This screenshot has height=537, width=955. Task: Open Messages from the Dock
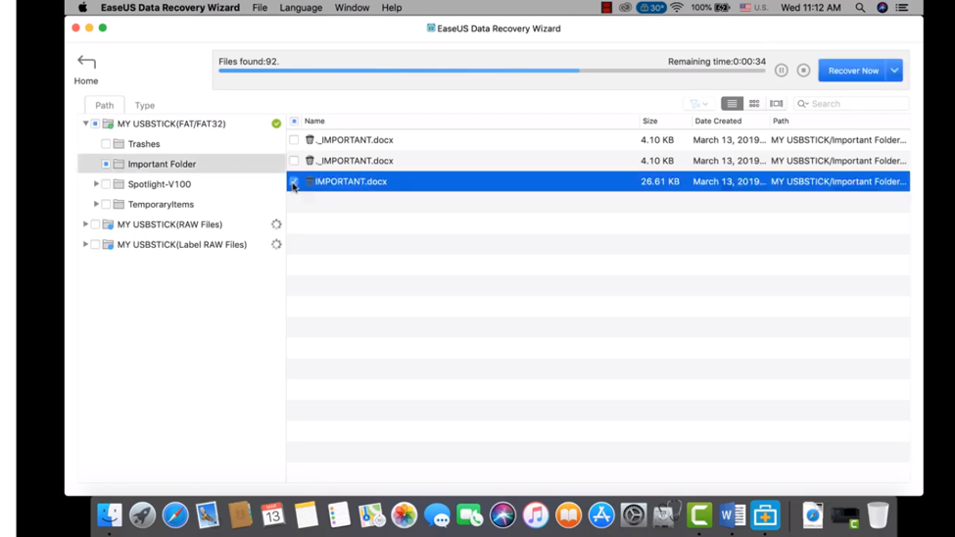pyautogui.click(x=437, y=515)
